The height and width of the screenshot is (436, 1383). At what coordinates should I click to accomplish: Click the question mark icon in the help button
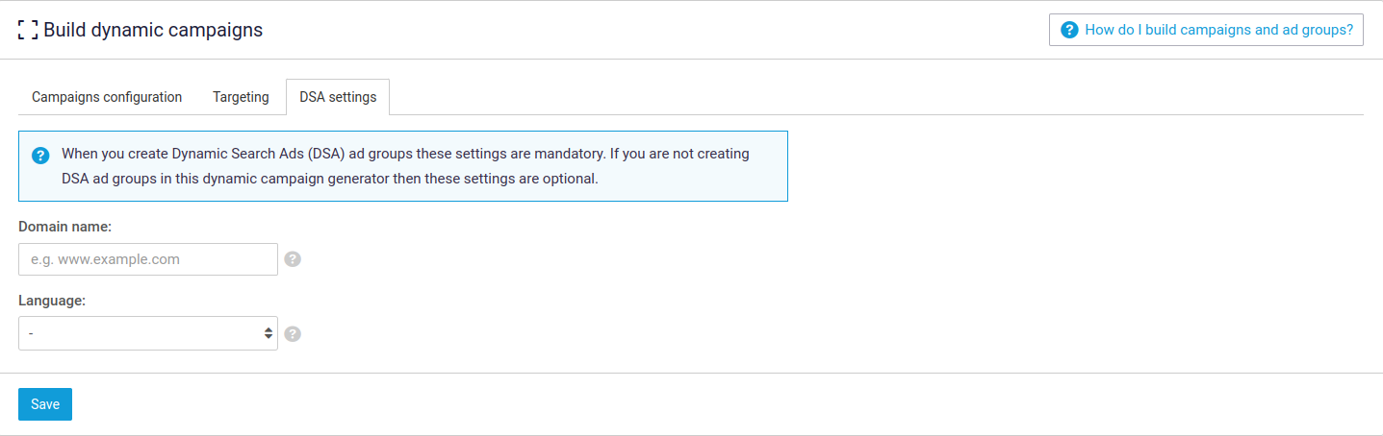[1068, 30]
